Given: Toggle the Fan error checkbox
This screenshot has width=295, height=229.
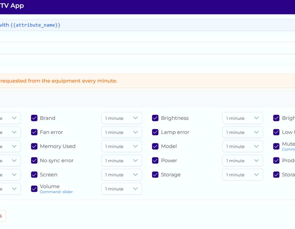Looking at the screenshot, I should pos(34,132).
